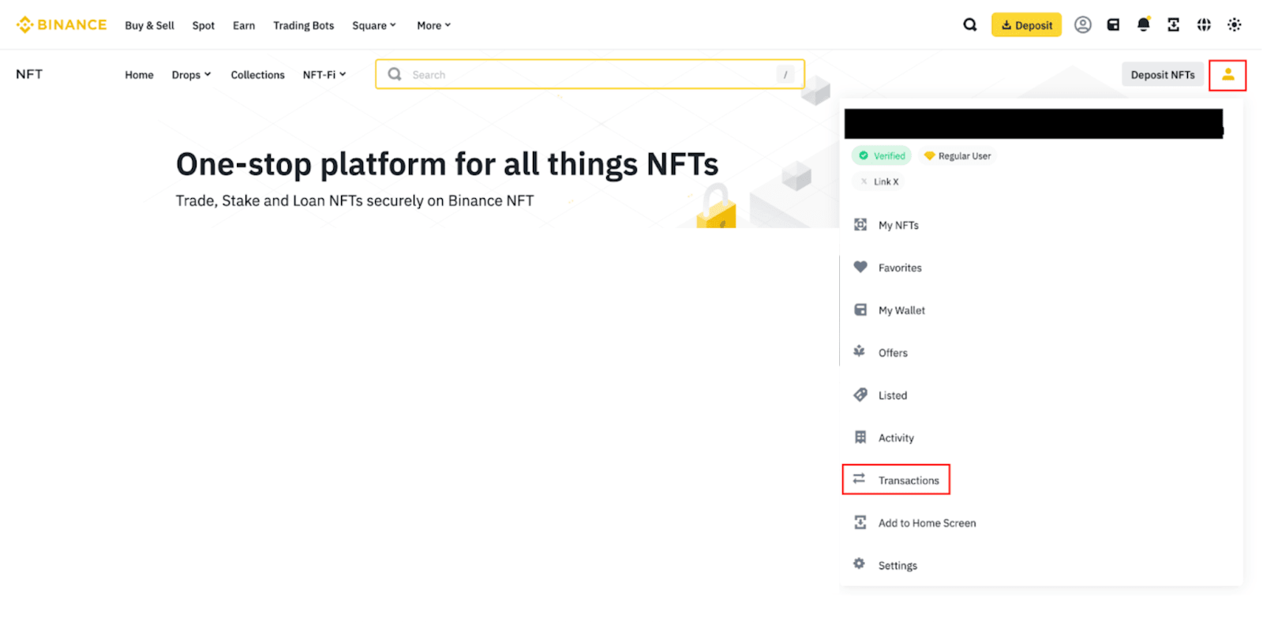Click the search magnifier icon in top bar
The height and width of the screenshot is (622, 1263).
(969, 25)
